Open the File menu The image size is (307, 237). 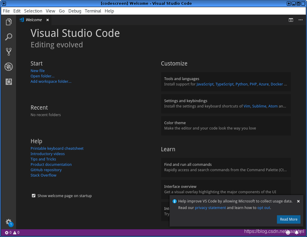[6, 11]
